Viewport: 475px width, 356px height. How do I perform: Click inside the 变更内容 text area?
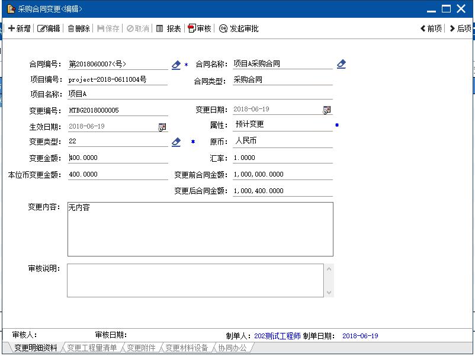(x=200, y=229)
